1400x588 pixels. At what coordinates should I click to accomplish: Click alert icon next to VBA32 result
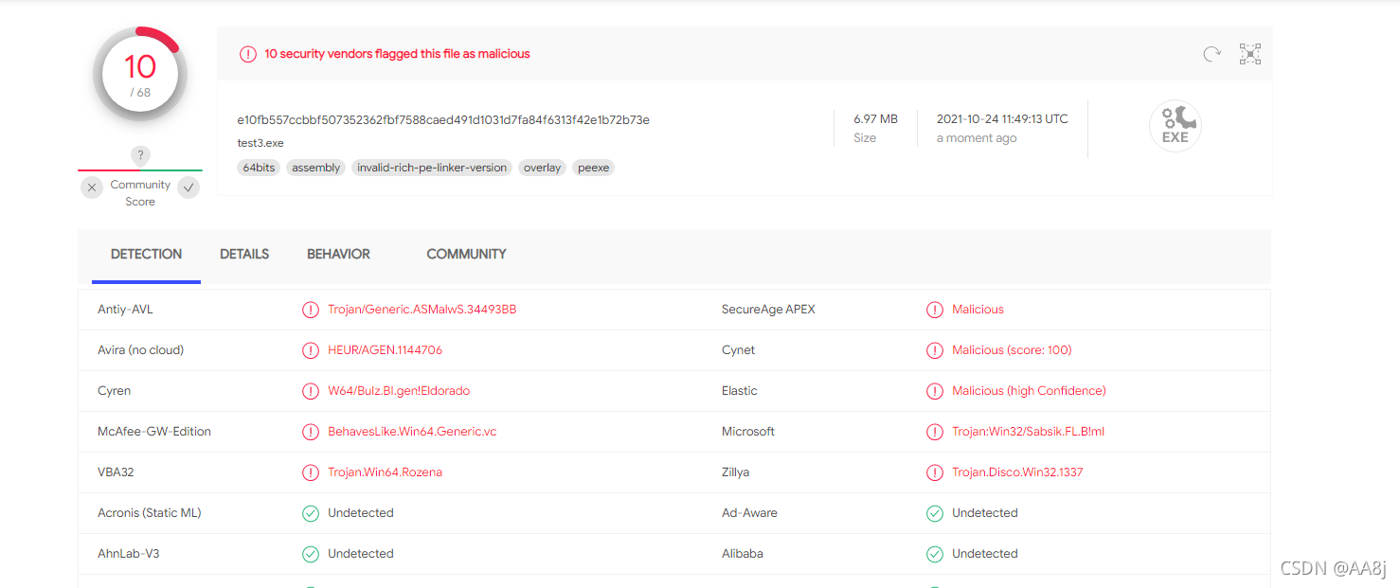tap(310, 472)
